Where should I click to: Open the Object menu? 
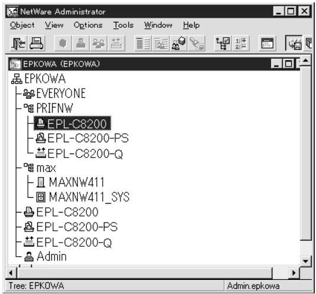point(22,25)
